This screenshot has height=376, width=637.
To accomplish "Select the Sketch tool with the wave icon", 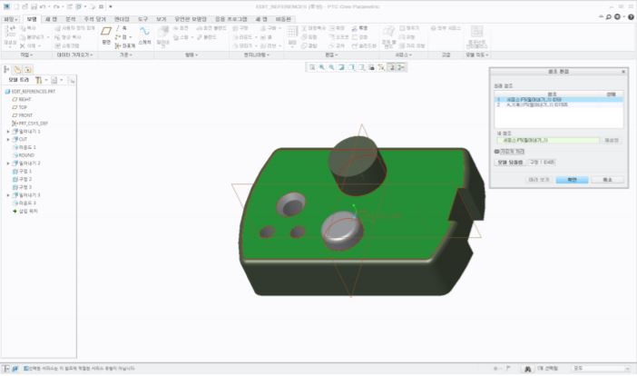I will 144,31.
